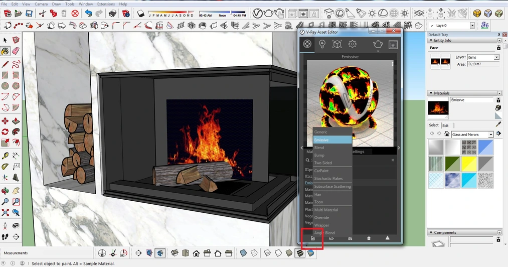This screenshot has height=267, width=508.
Task: Open the materials Details flyout arrow
Action: click(498, 134)
